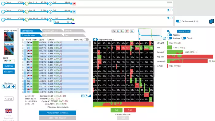Click the bar chart icon in summary box

(90, 96)
